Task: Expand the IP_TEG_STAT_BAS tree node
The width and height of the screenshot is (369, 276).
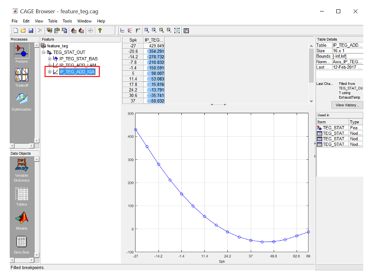Action: (x=49, y=59)
